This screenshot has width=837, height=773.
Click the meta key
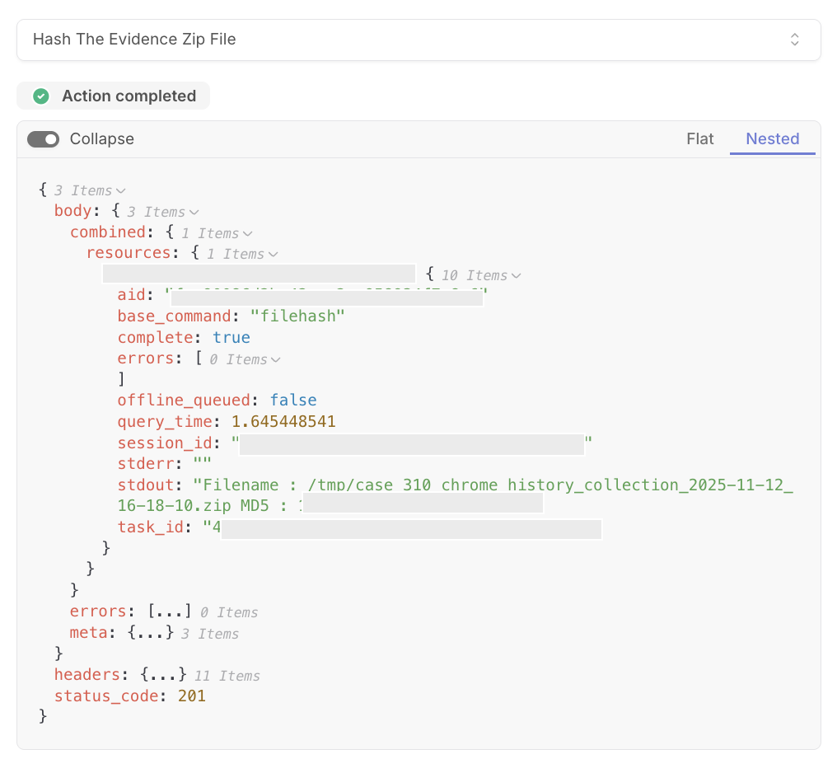tap(89, 633)
